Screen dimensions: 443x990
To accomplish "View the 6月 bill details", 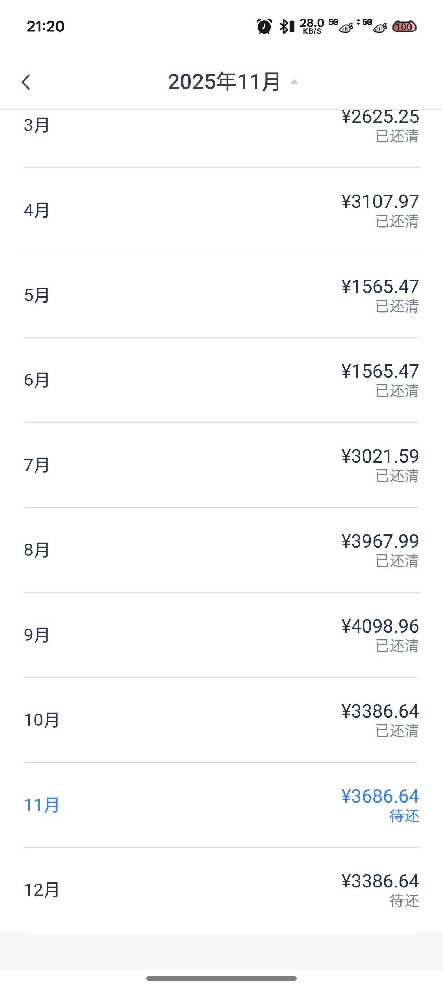I will 221,380.
